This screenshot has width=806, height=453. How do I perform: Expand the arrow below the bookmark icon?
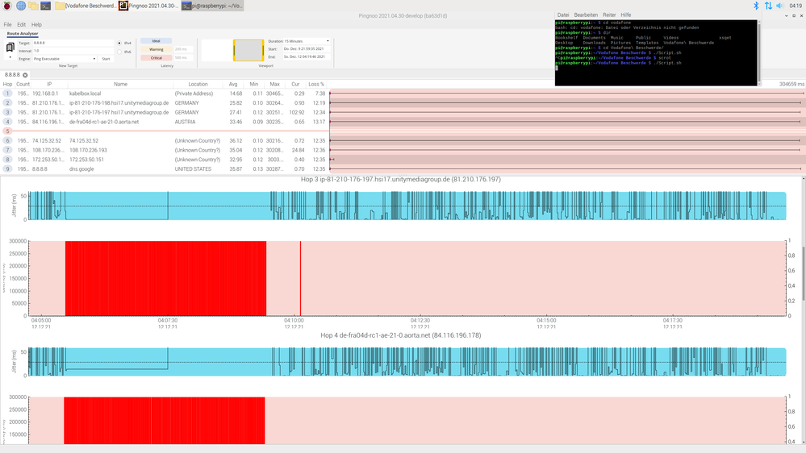click(10, 58)
